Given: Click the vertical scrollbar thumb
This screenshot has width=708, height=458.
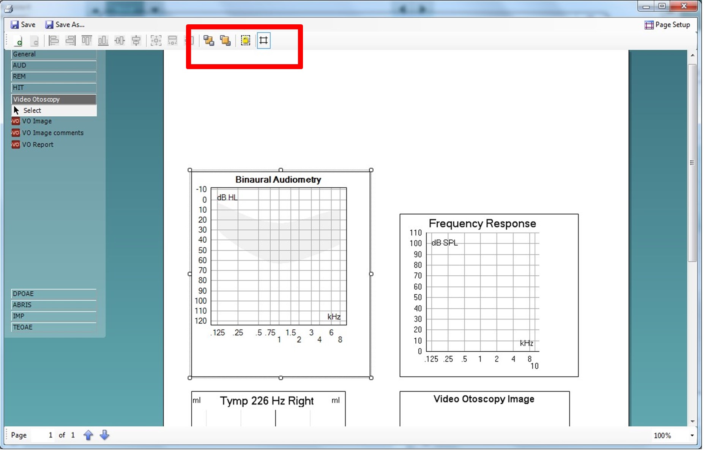Looking at the screenshot, I should click(692, 163).
